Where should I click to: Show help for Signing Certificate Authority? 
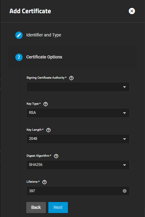pos(71,78)
